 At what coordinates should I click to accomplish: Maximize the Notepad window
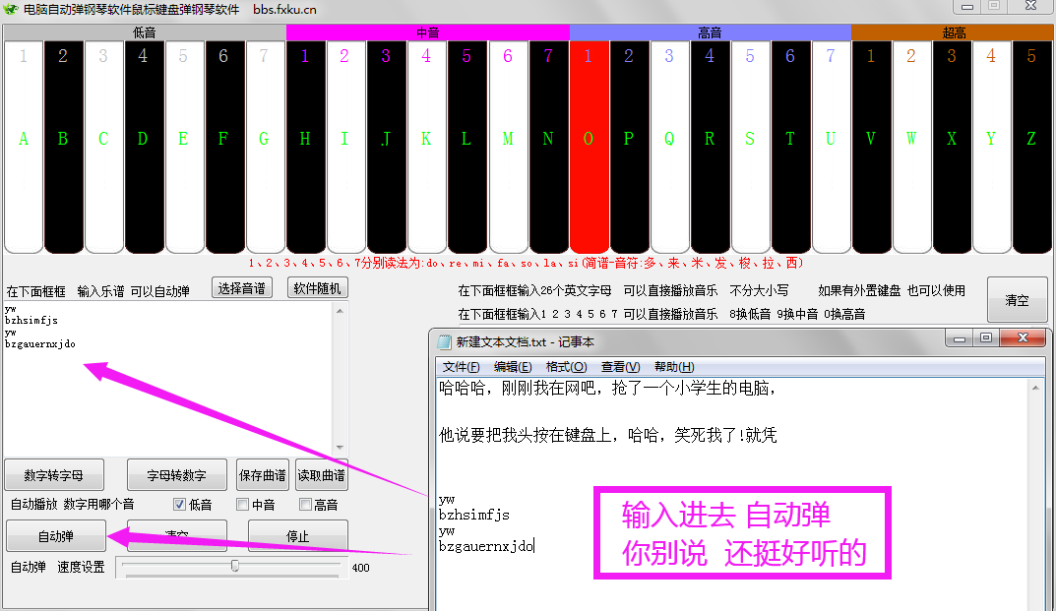coord(987,338)
